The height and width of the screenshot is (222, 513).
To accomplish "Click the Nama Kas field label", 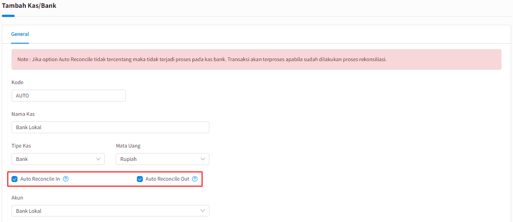I will click(x=23, y=114).
